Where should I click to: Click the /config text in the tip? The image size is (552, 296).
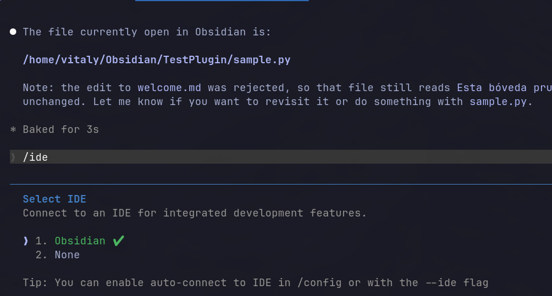coord(319,283)
